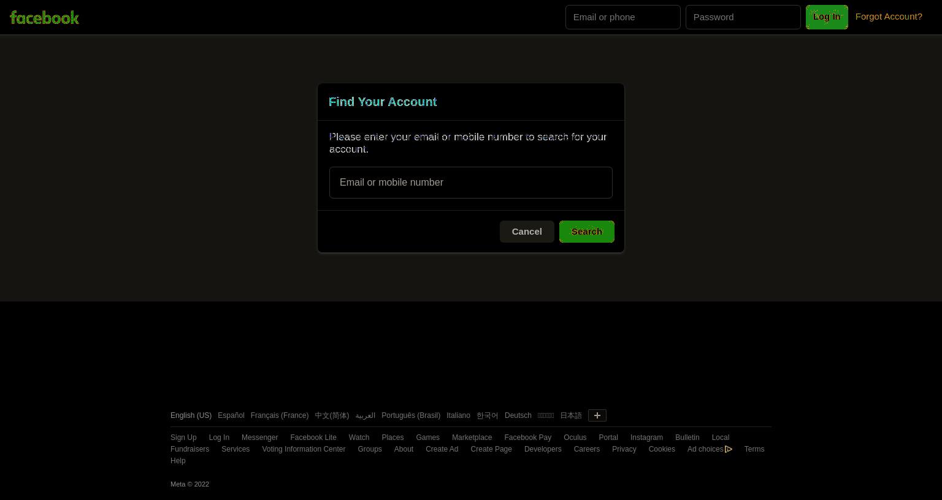Open the Voting Information Center link

point(304,449)
